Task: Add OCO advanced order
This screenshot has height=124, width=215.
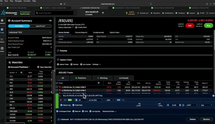Action: click(x=85, y=111)
